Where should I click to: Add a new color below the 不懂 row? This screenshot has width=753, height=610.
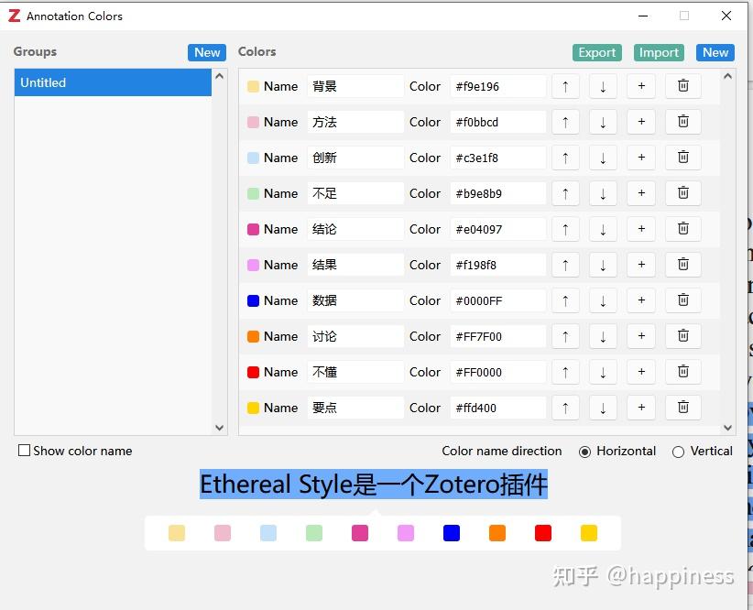click(640, 371)
